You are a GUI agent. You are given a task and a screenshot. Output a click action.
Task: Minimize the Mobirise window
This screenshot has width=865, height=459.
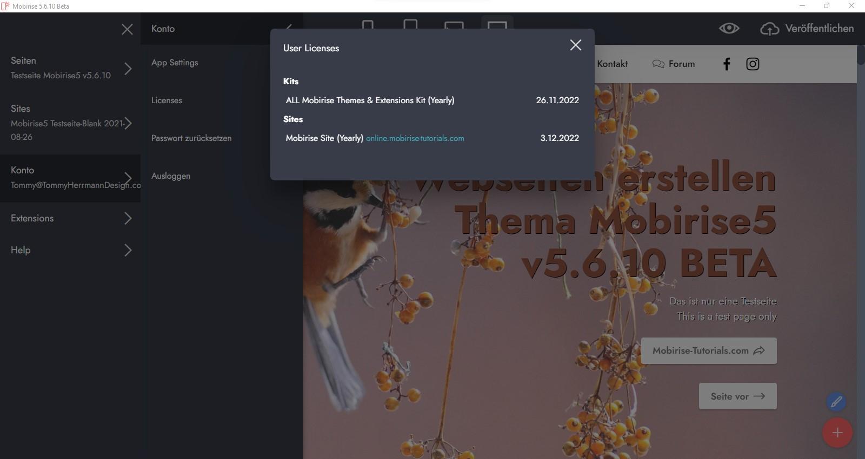(x=803, y=6)
